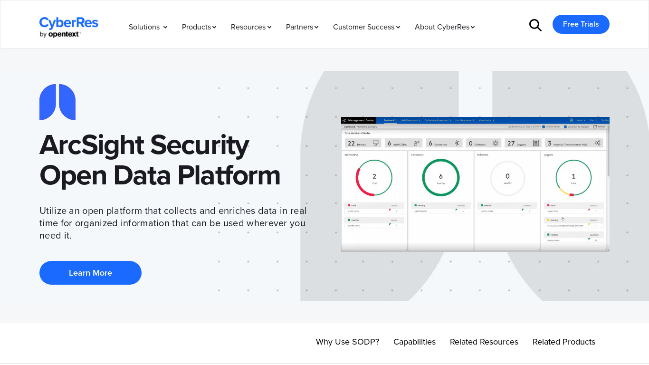649x365 pixels.
Task: Open the Customer Success navigation menu
Action: [363, 27]
